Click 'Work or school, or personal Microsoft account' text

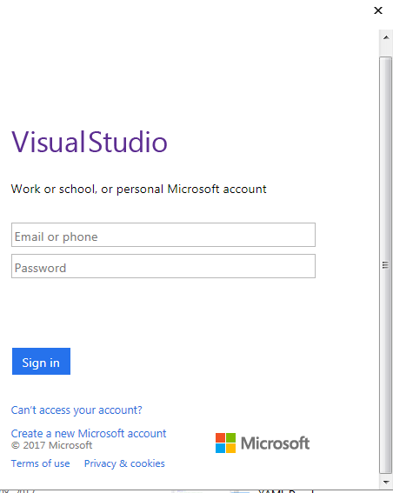tap(138, 190)
